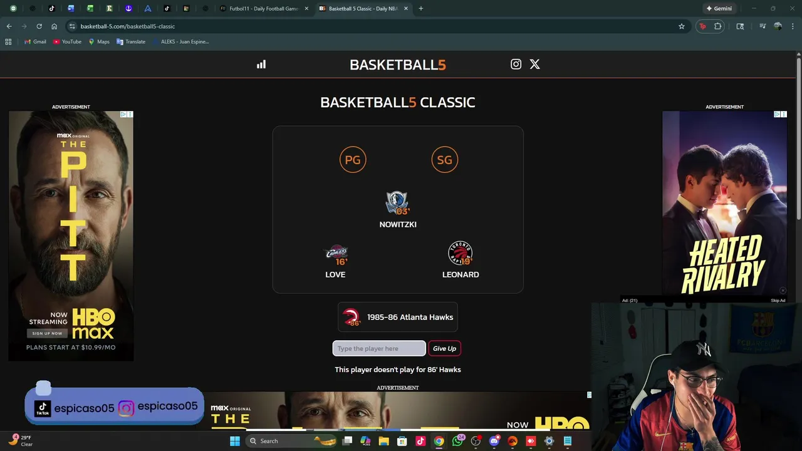Open the Chrome three-dot menu

coord(792,26)
